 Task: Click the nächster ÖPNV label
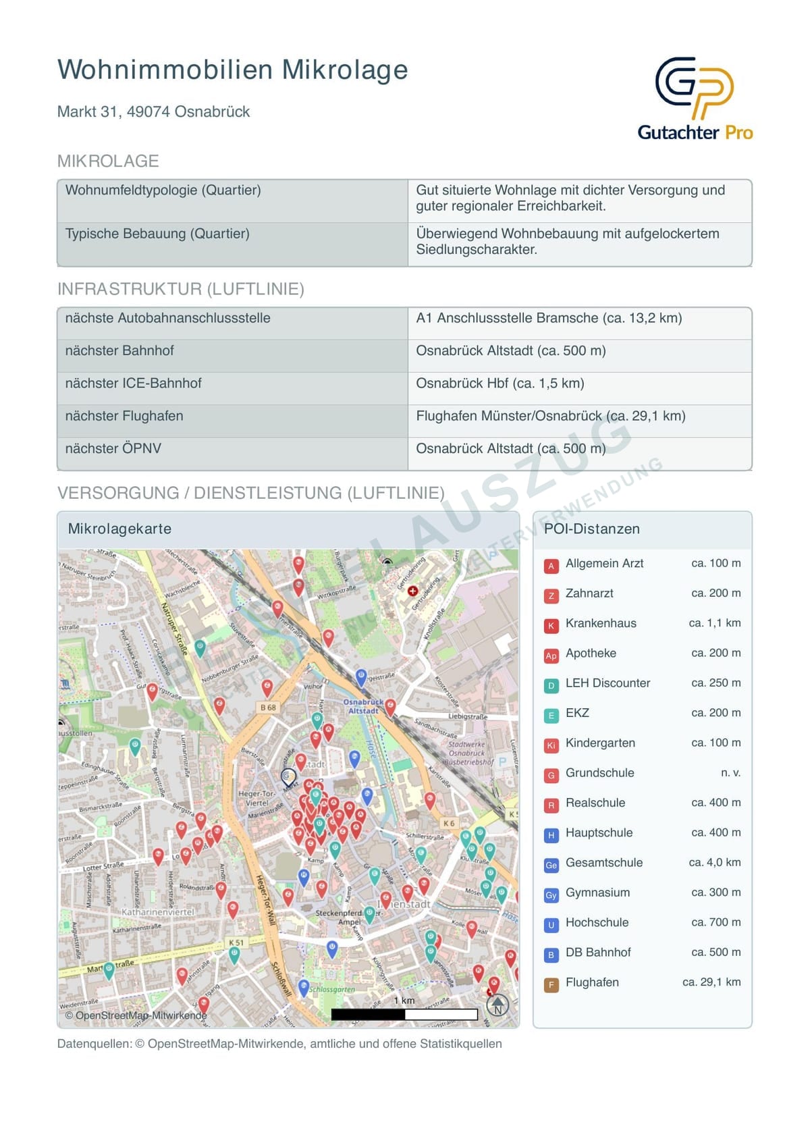tap(113, 448)
